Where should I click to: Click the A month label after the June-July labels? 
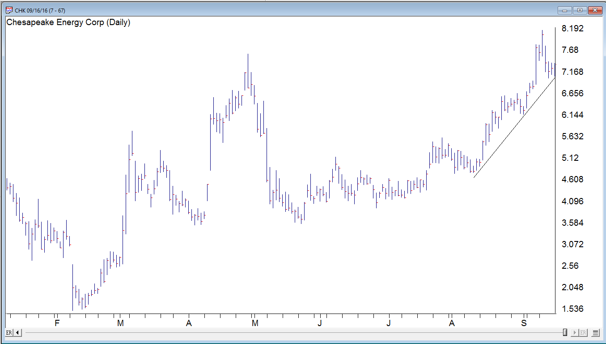pos(452,323)
